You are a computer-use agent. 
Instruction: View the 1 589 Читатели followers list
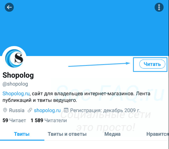(x=49, y=120)
